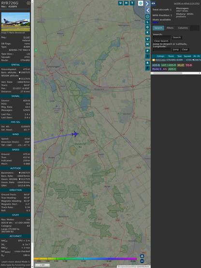This screenshot has height=268, width=201.
Task: Open the tar1090 on github link
Action: coord(187,3)
